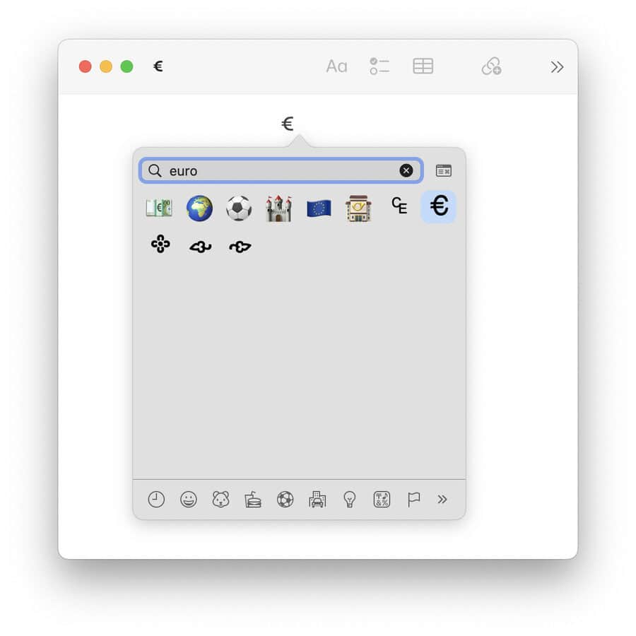Open the Aa text format menu
Screen dimensions: 636x636
[x=336, y=66]
